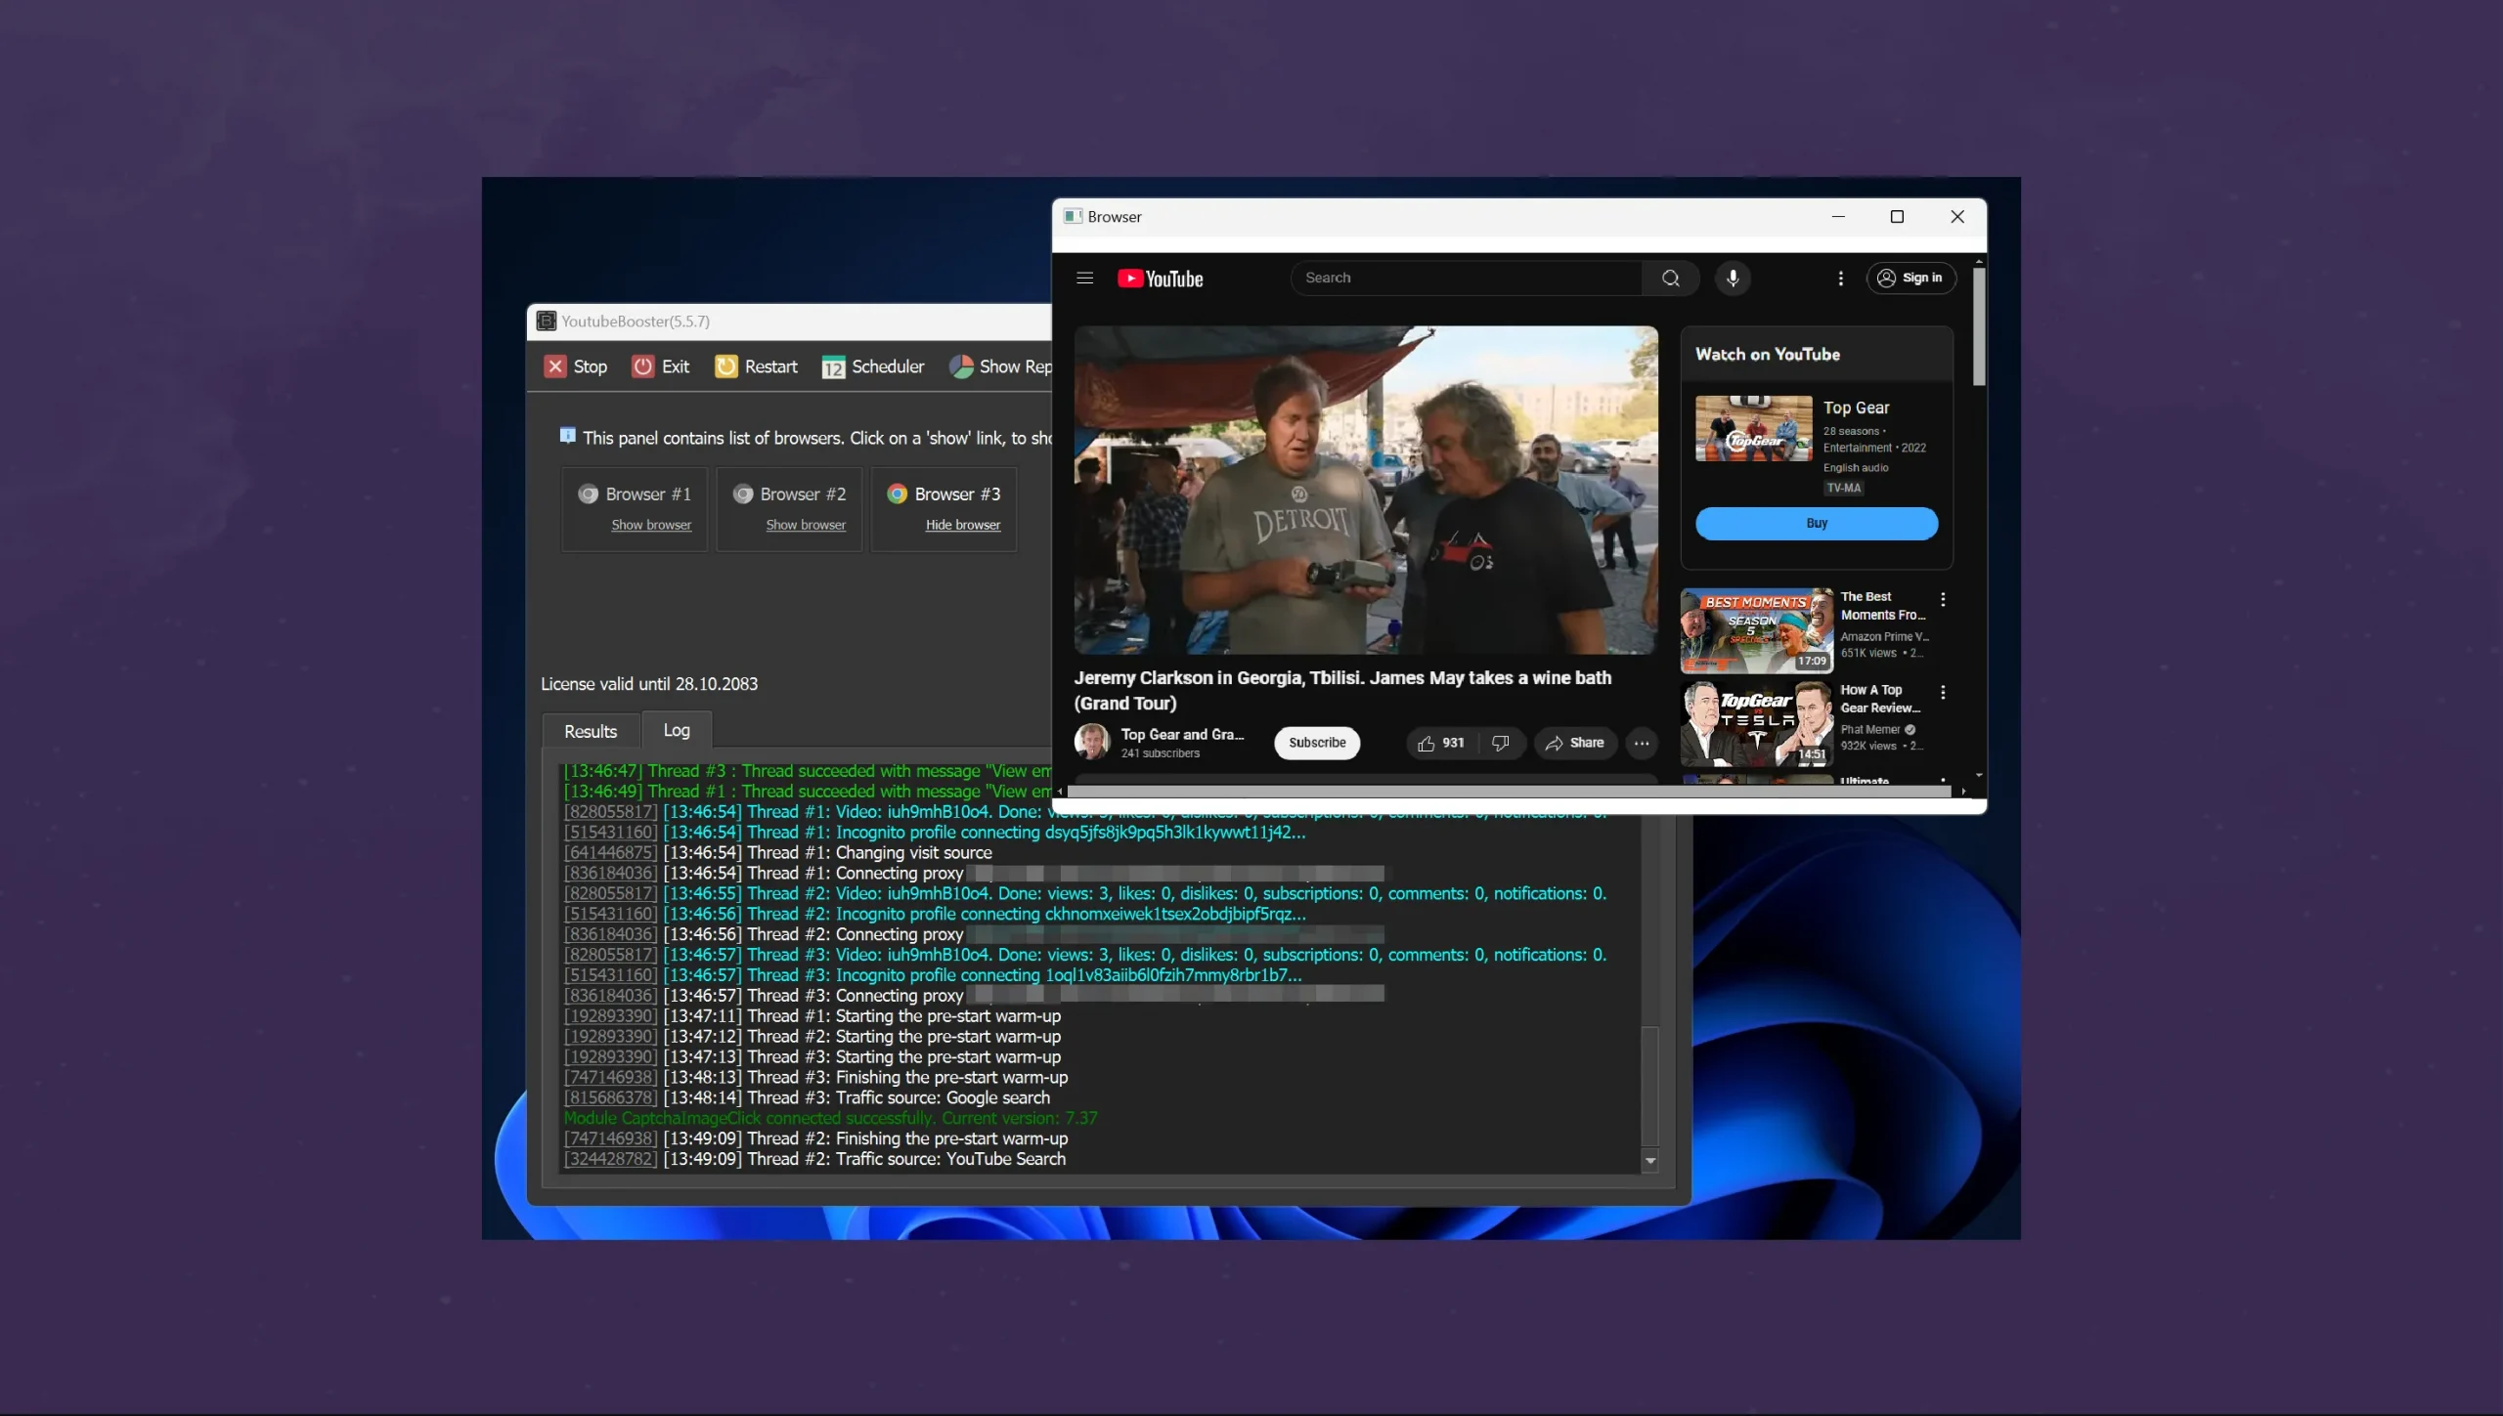The width and height of the screenshot is (2503, 1416).
Task: Click the log scrollbar down arrow
Action: point(1650,1161)
